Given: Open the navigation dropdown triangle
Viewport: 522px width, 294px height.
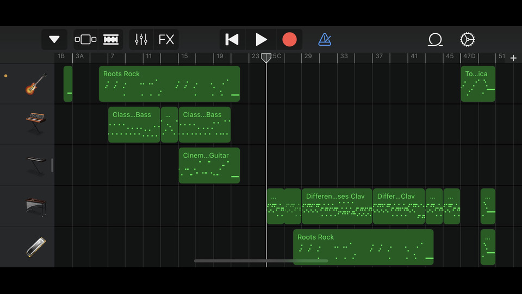Looking at the screenshot, I should click(54, 40).
